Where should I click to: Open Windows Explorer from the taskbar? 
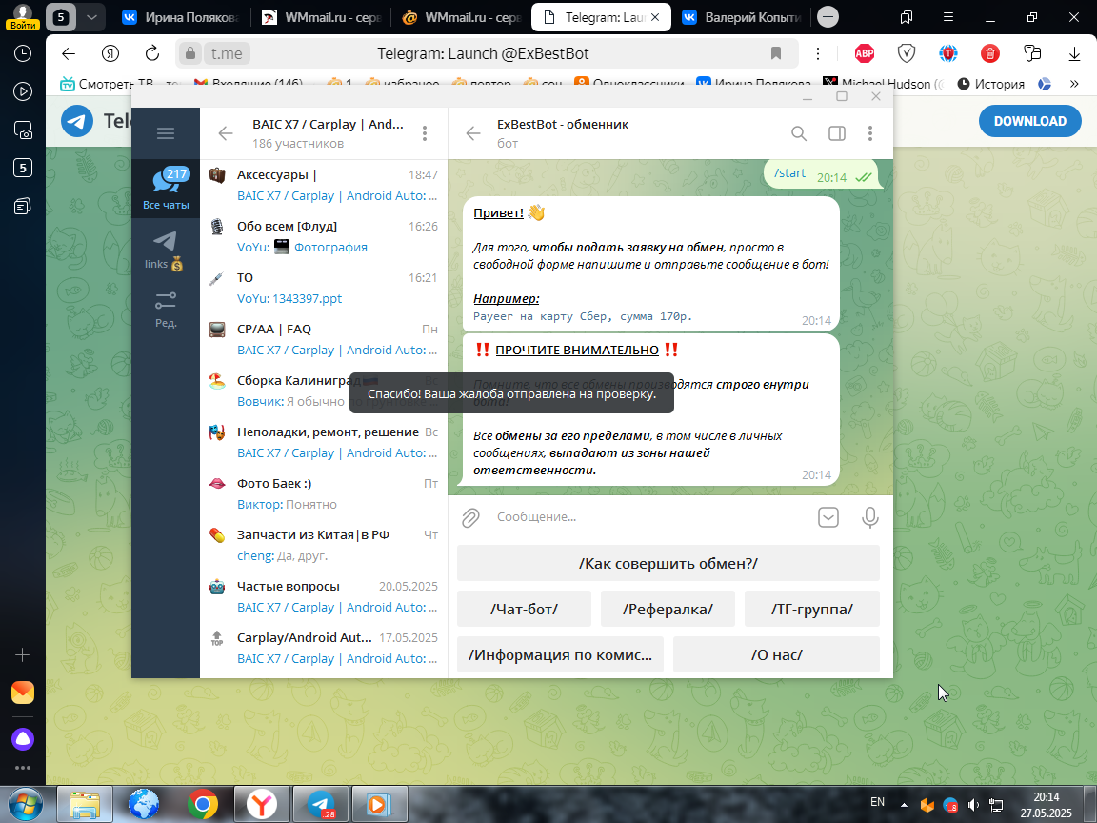tap(84, 805)
